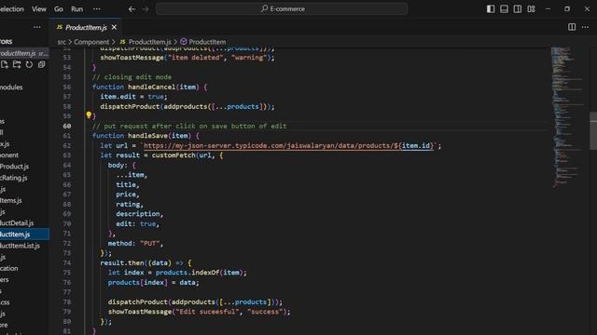The width and height of the screenshot is (597, 335).
Task: Expand the node_modules folder
Action: pyautogui.click(x=11, y=87)
